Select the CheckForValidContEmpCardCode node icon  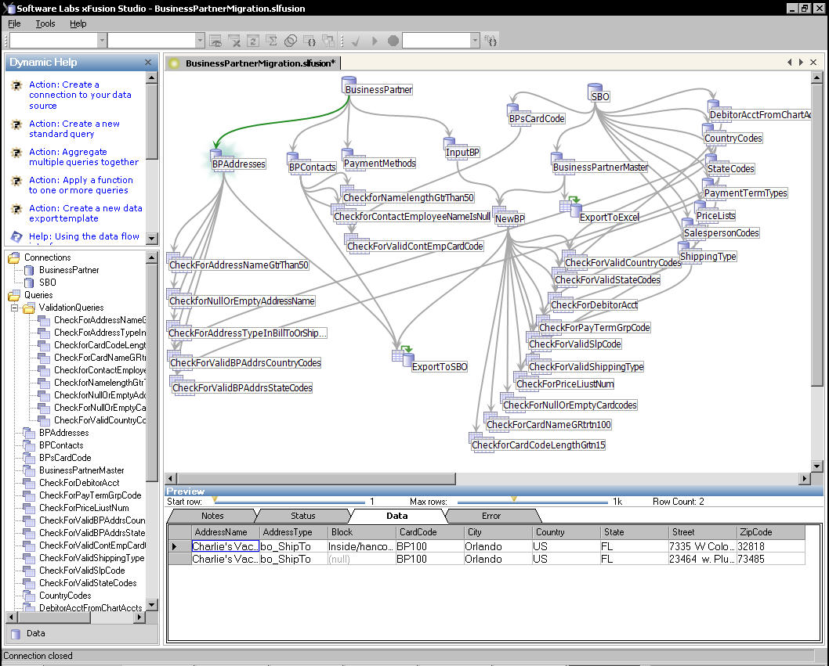pyautogui.click(x=350, y=238)
